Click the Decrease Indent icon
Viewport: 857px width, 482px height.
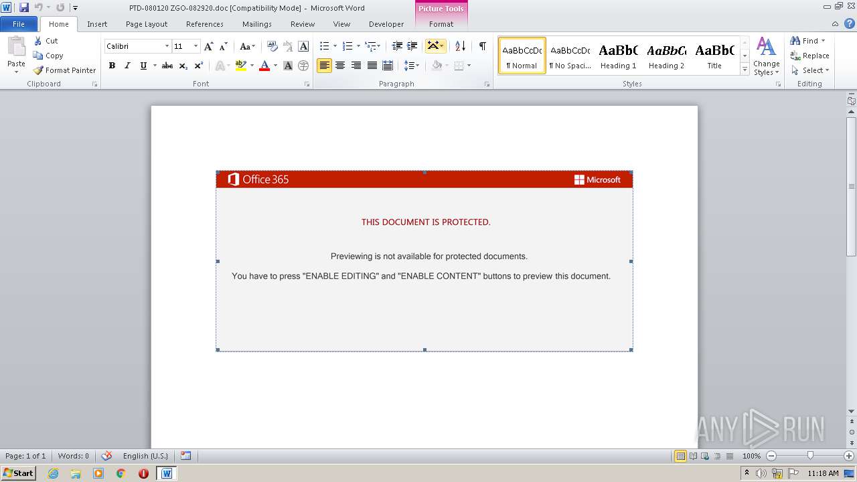pos(397,46)
